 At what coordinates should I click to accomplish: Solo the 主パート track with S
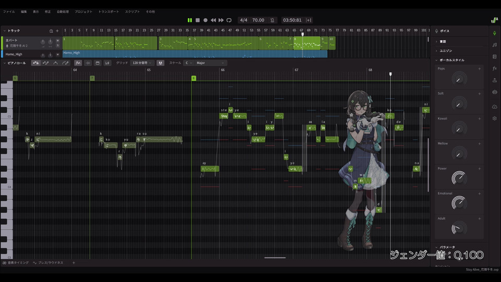coord(57,46)
